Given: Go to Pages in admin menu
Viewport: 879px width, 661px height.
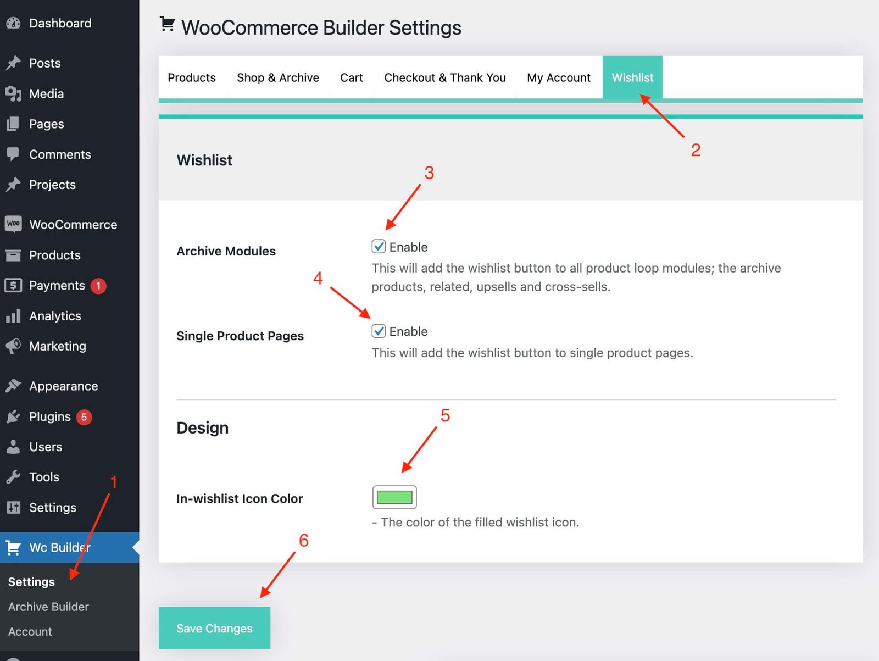Looking at the screenshot, I should pyautogui.click(x=47, y=124).
